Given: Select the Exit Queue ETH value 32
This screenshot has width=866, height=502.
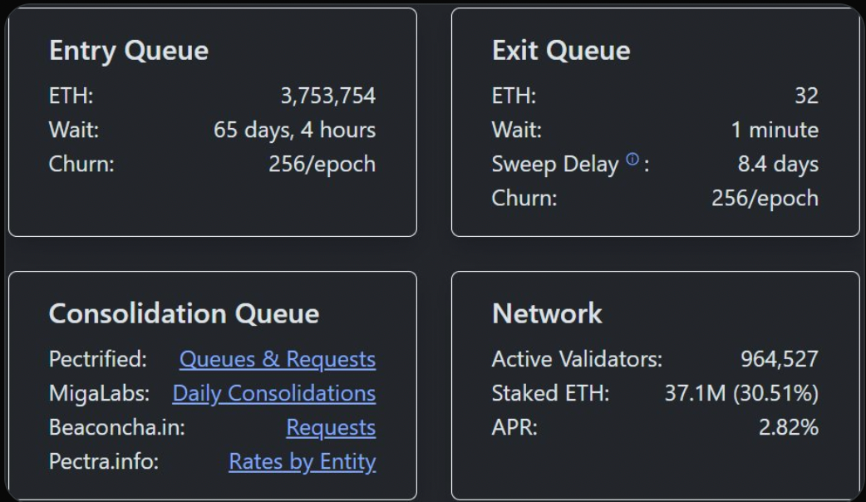Looking at the screenshot, I should point(806,96).
